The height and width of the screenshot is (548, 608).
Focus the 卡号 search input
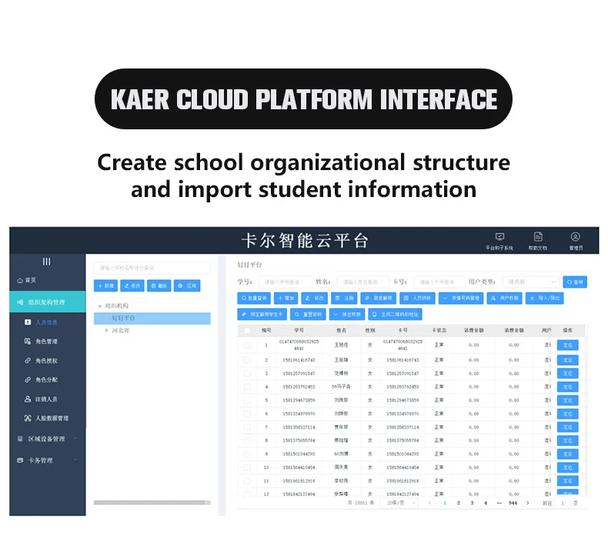tap(439, 282)
